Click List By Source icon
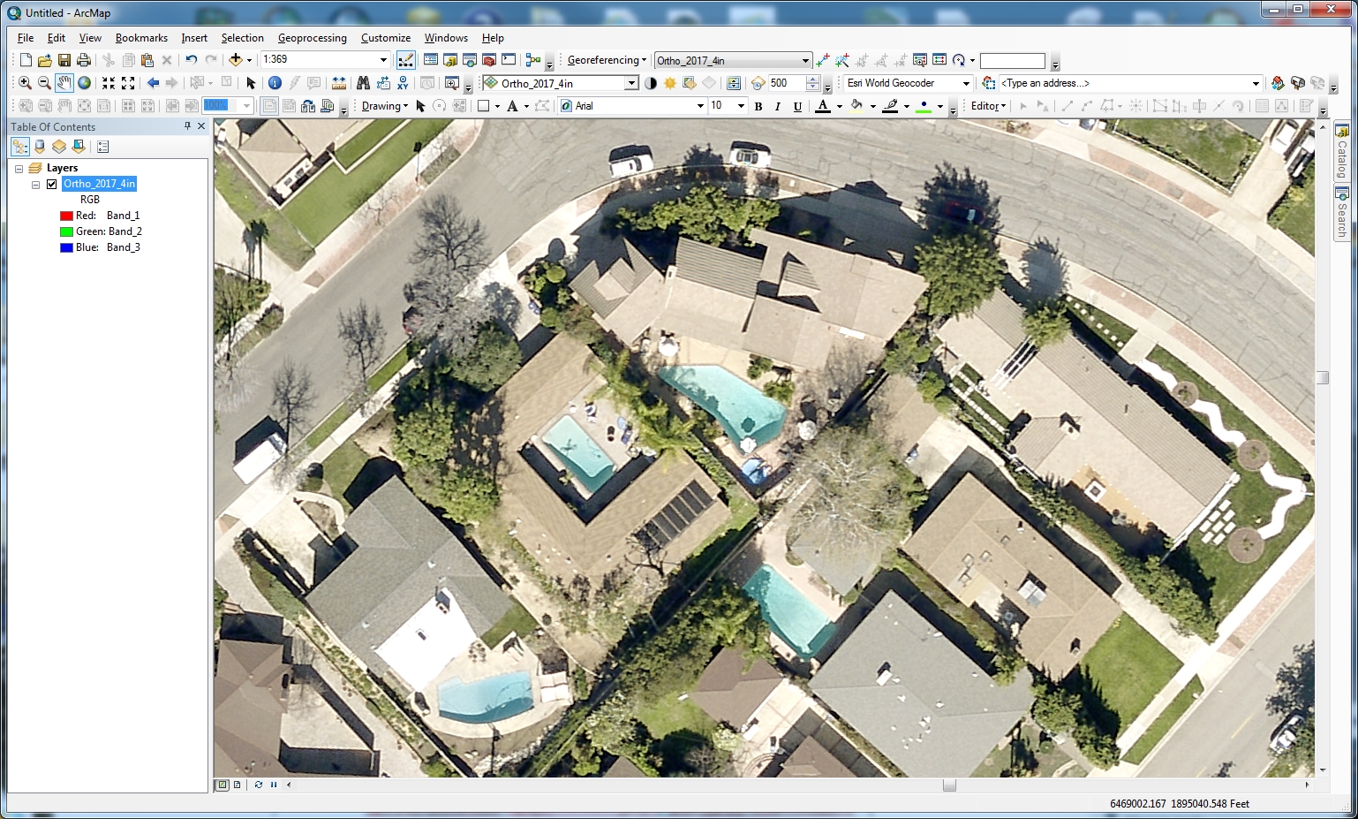 (x=40, y=147)
